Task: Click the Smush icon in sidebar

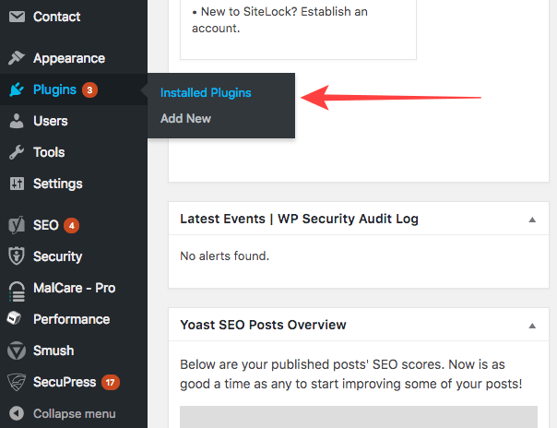Action: click(x=16, y=351)
